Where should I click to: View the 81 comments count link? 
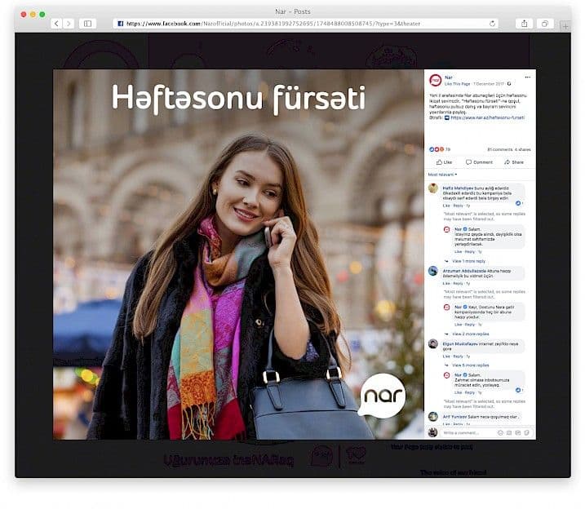point(499,149)
